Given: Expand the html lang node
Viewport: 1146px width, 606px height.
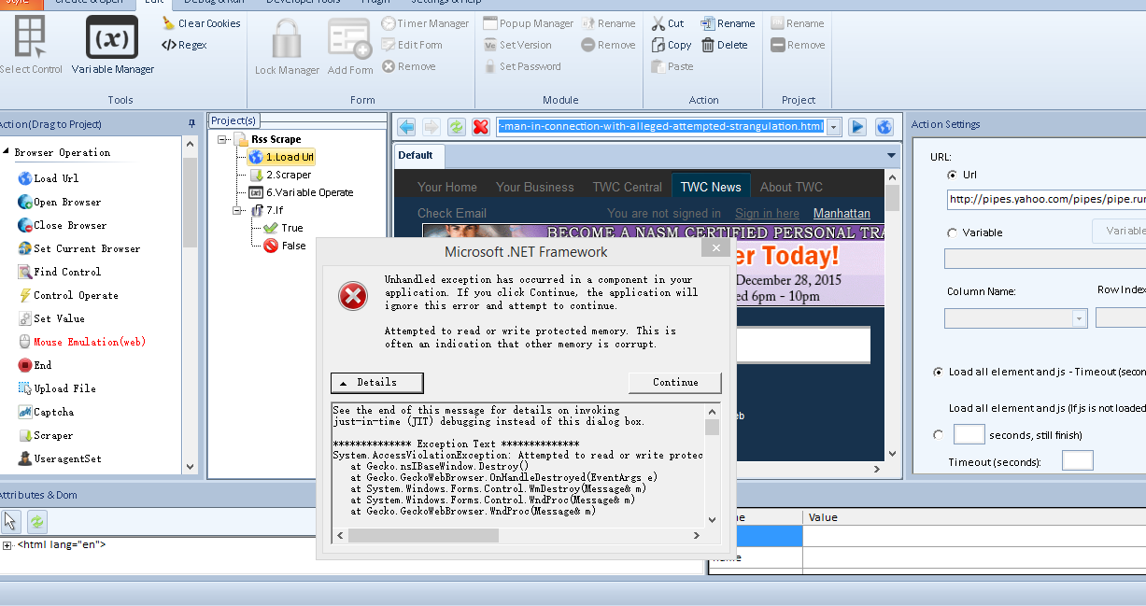Looking at the screenshot, I should coord(7,545).
